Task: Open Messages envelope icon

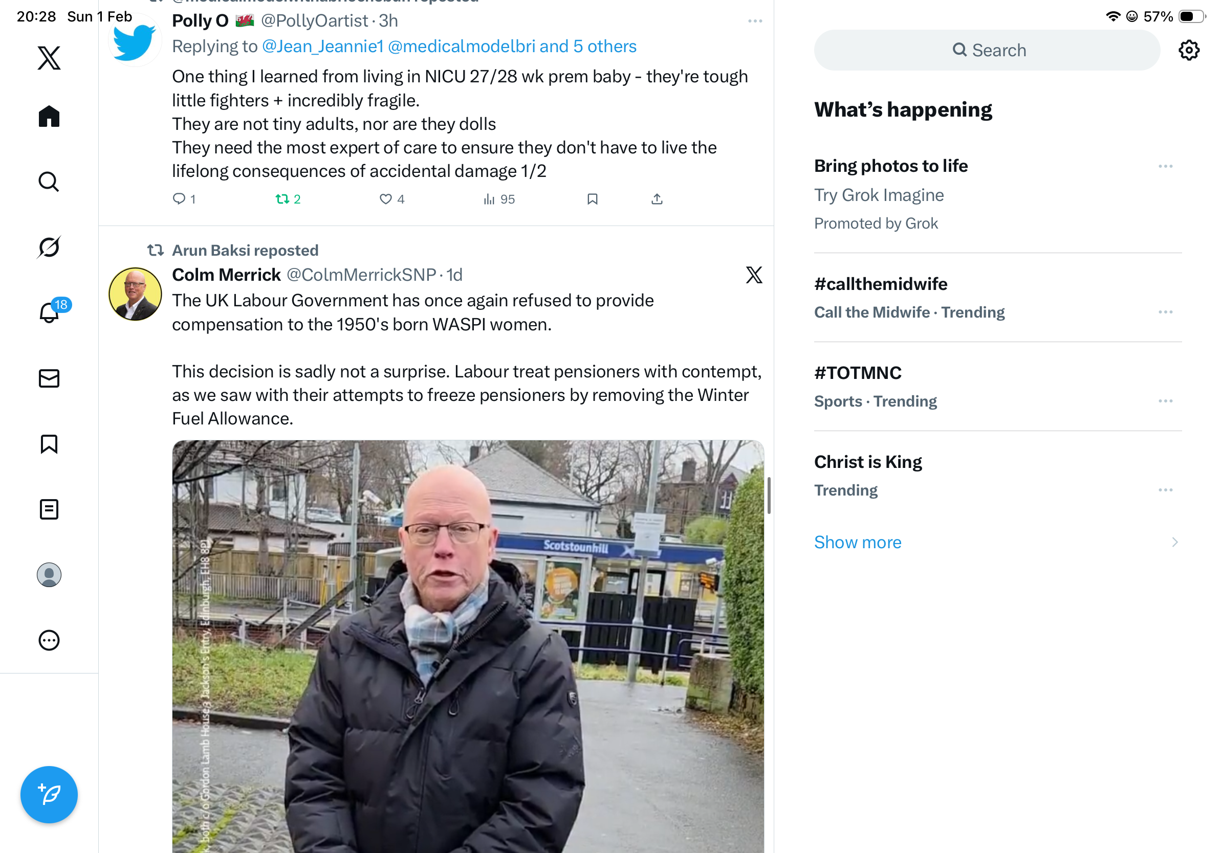Action: tap(49, 378)
